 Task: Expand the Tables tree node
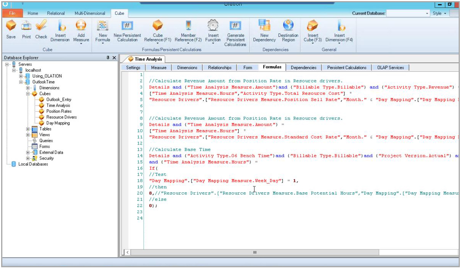[x=28, y=129]
